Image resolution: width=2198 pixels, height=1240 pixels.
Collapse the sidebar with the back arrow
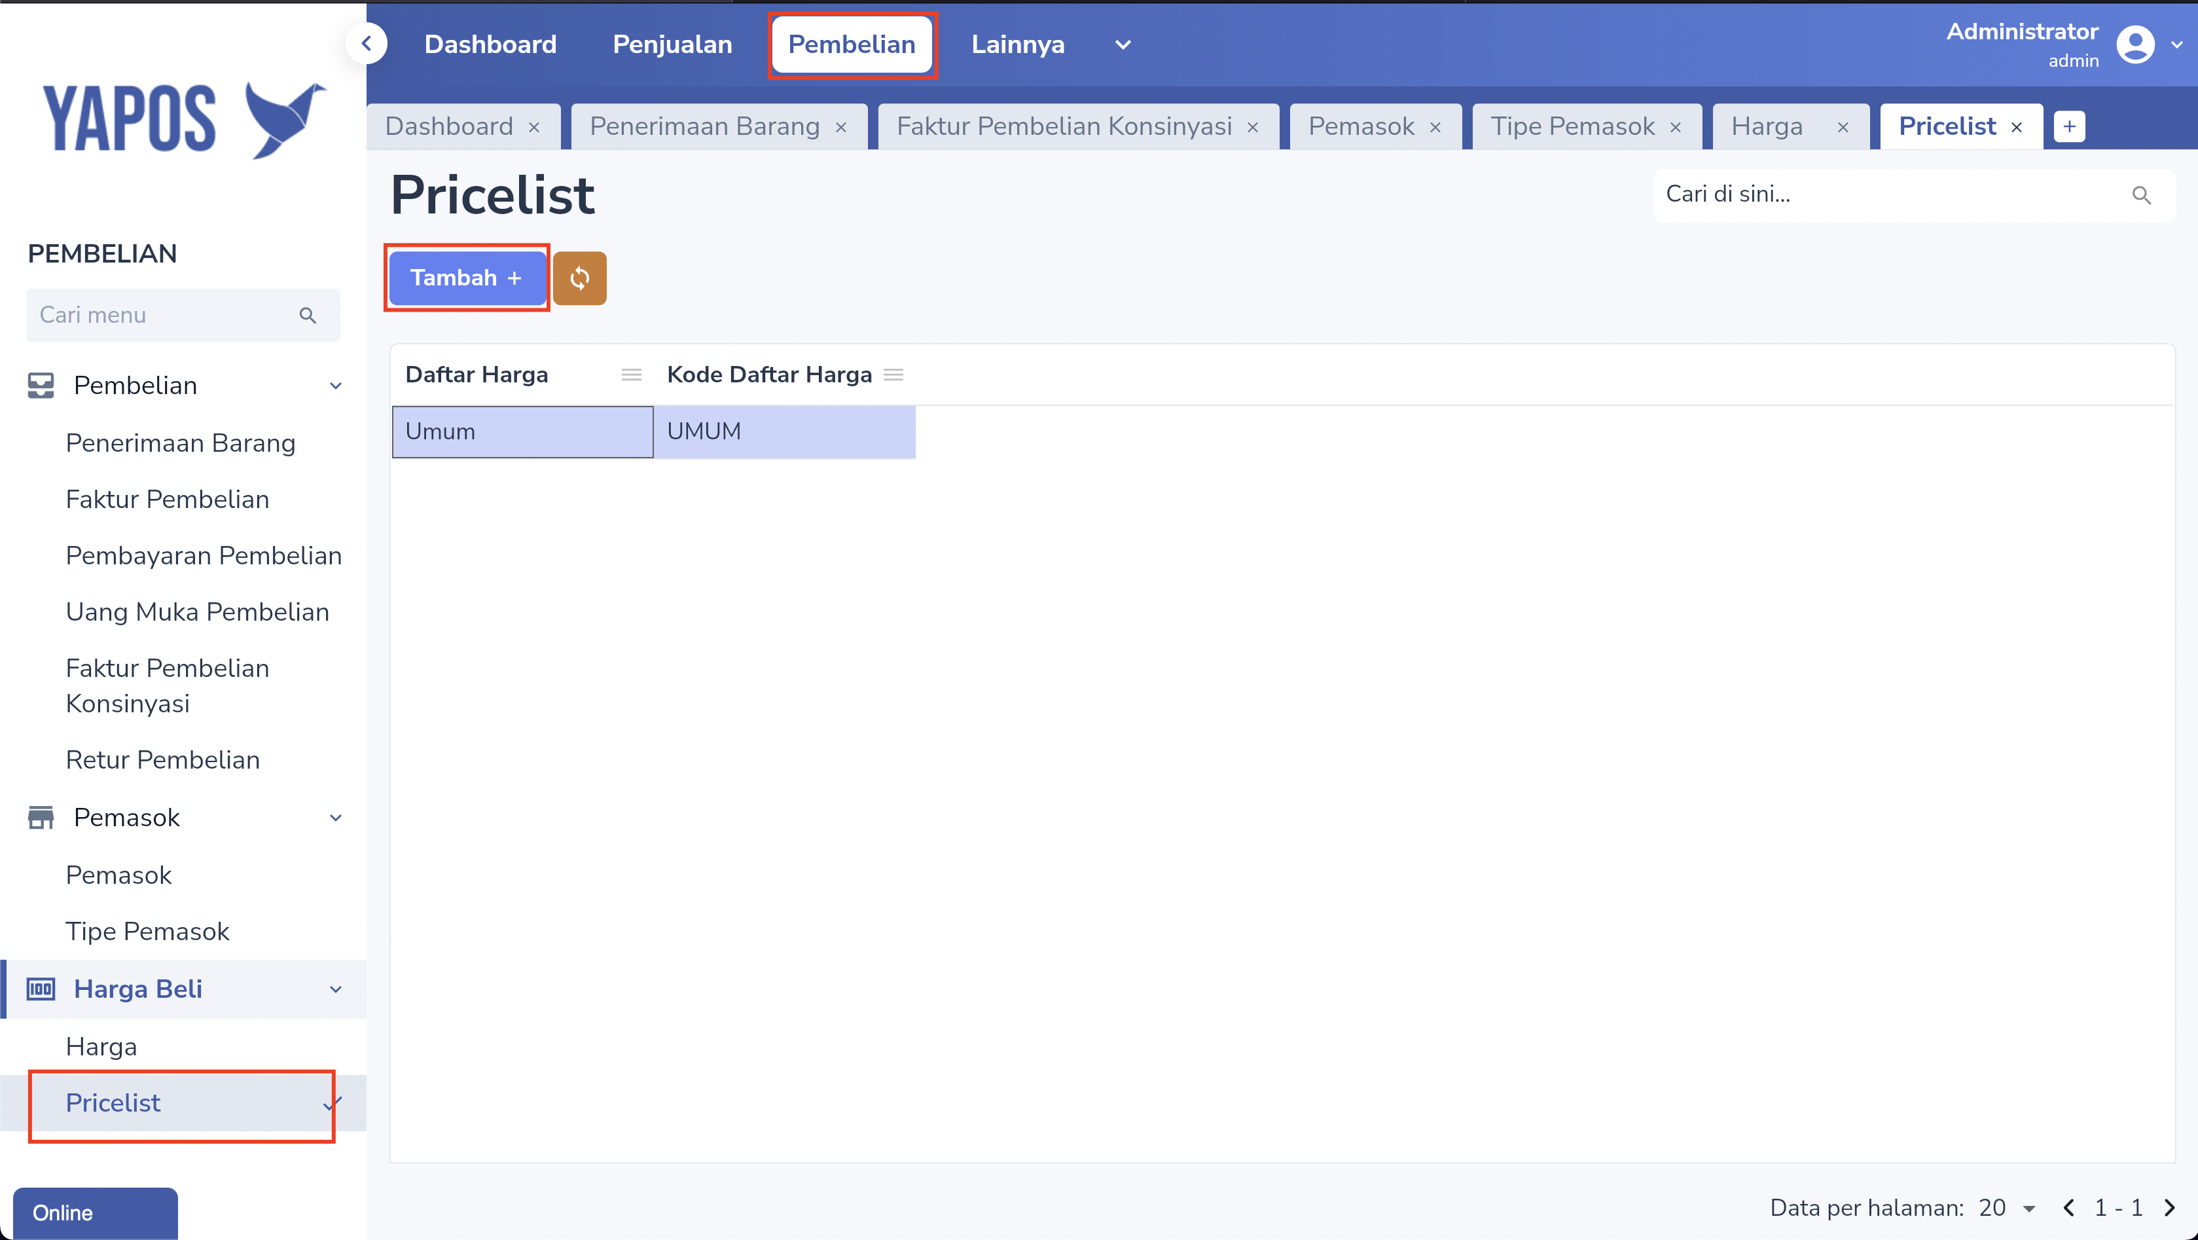(367, 43)
